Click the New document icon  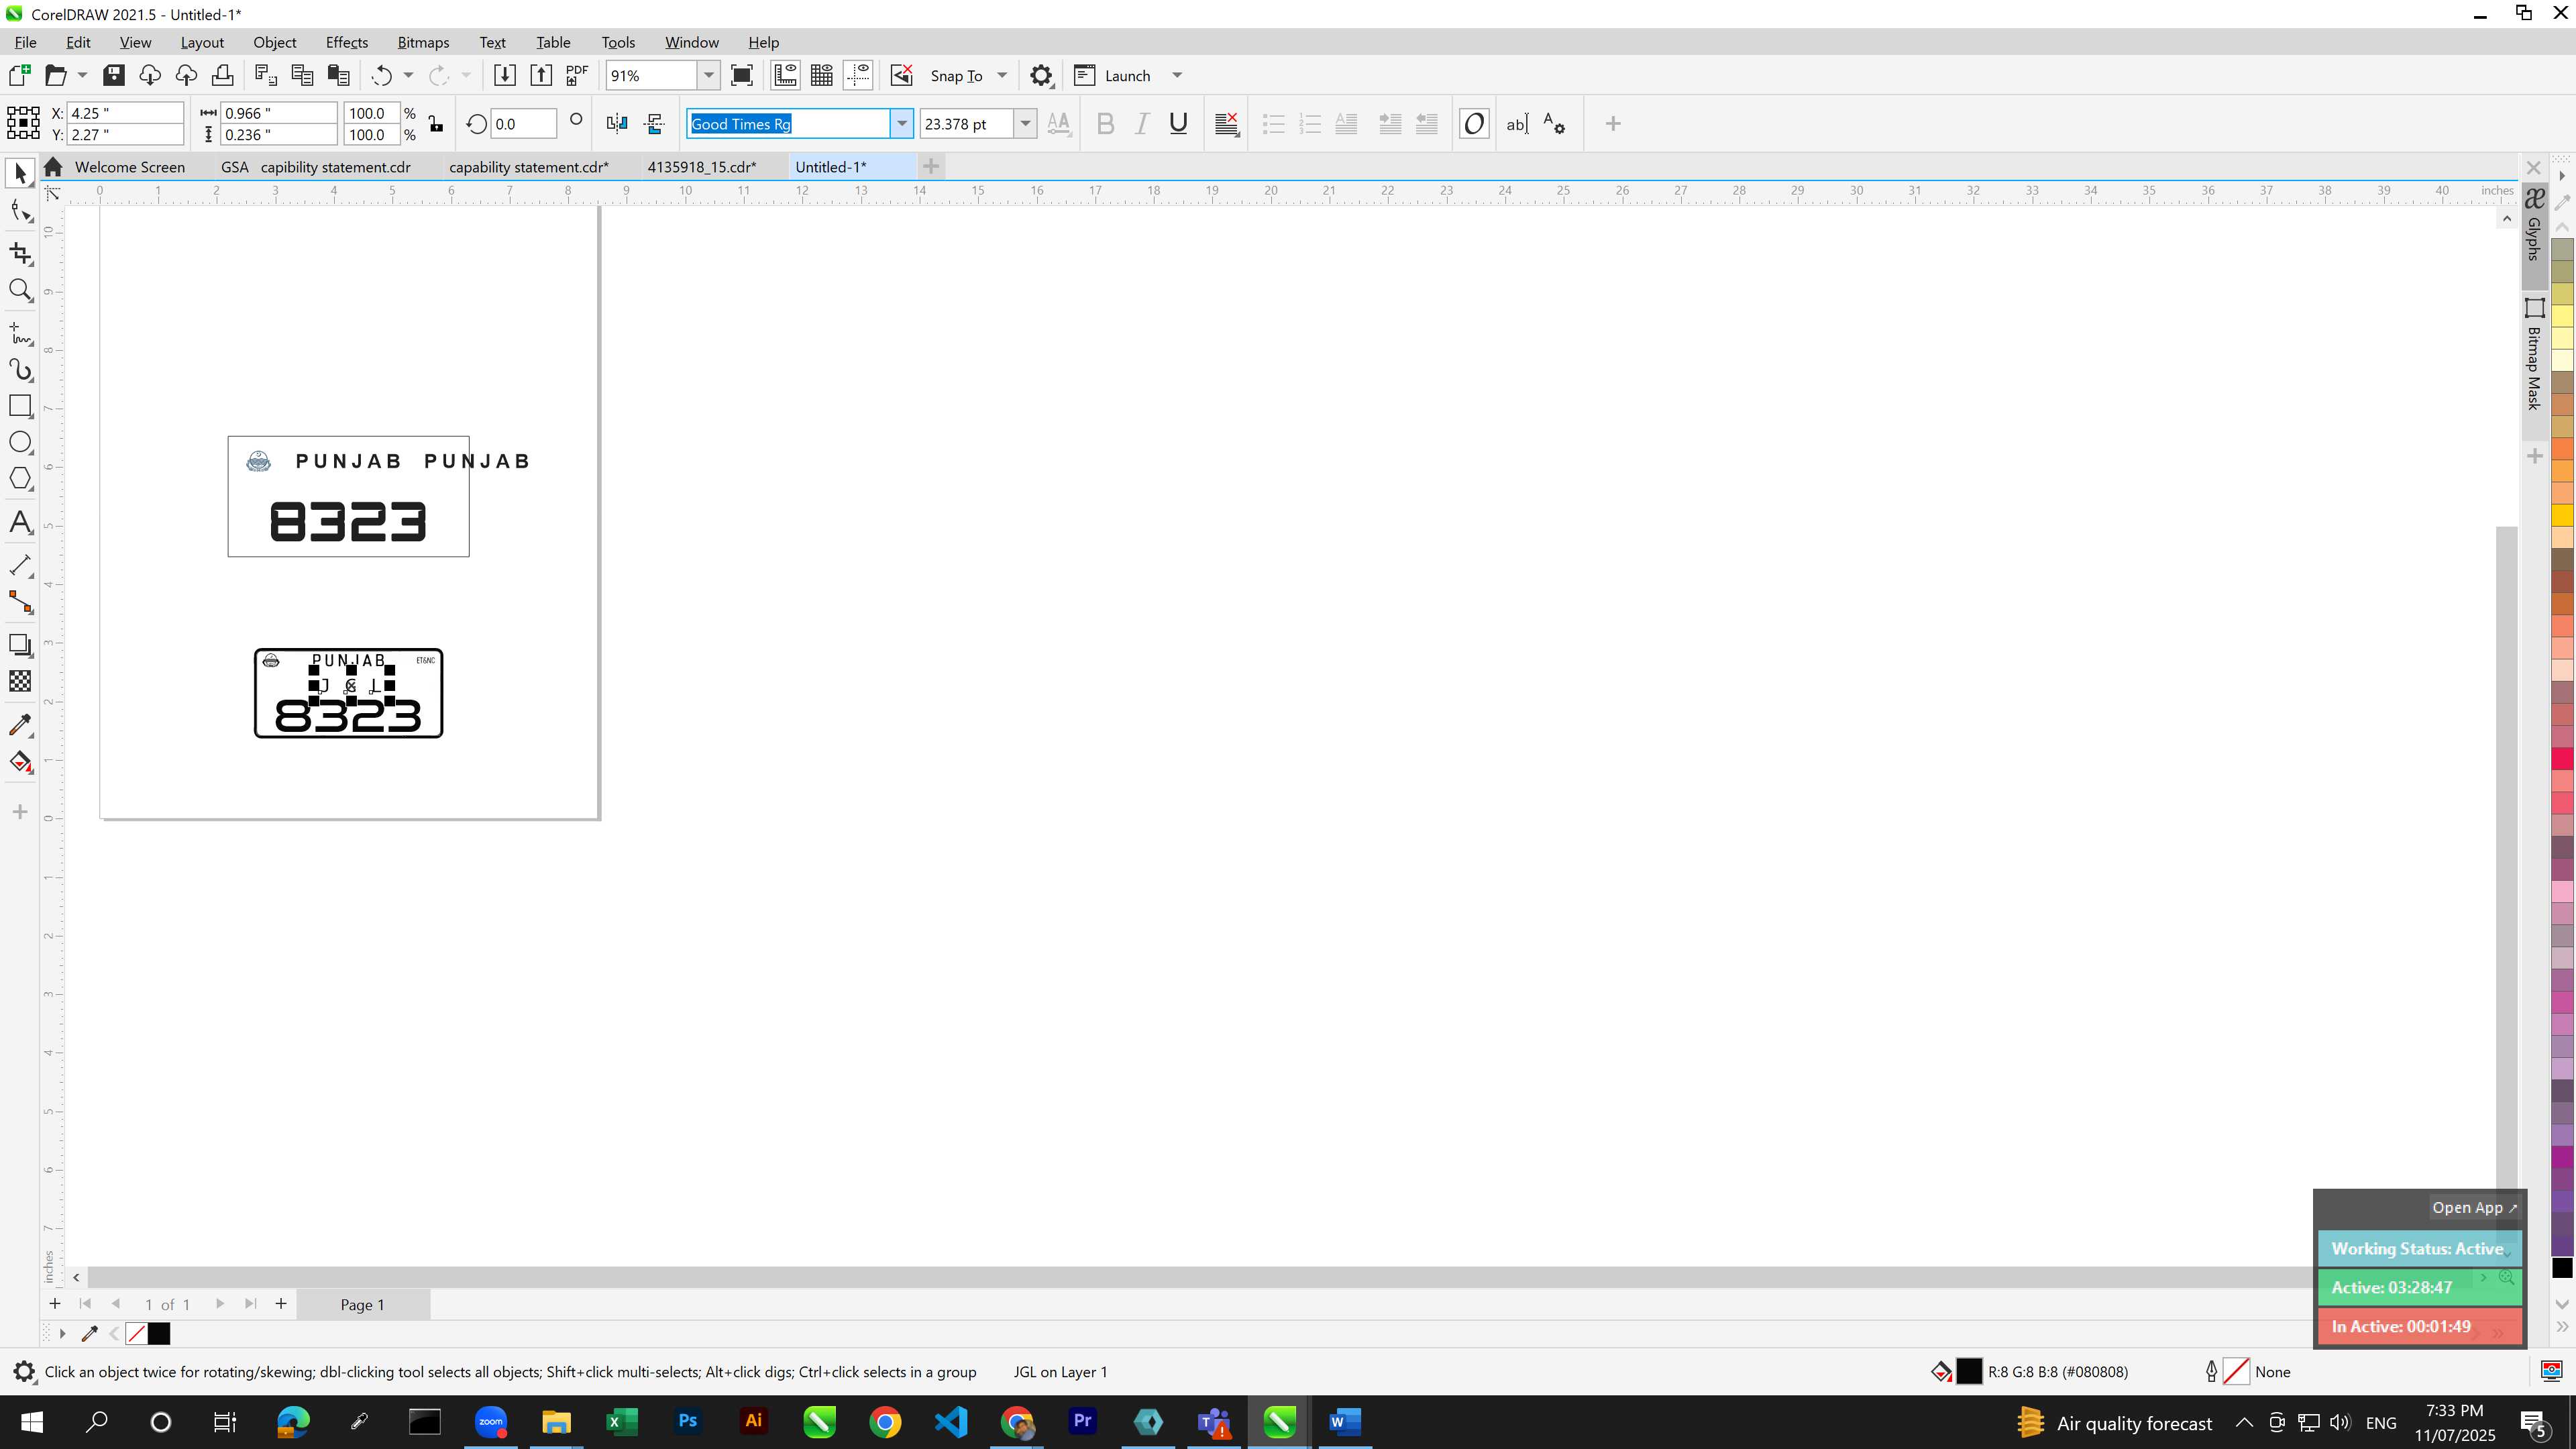[19, 75]
